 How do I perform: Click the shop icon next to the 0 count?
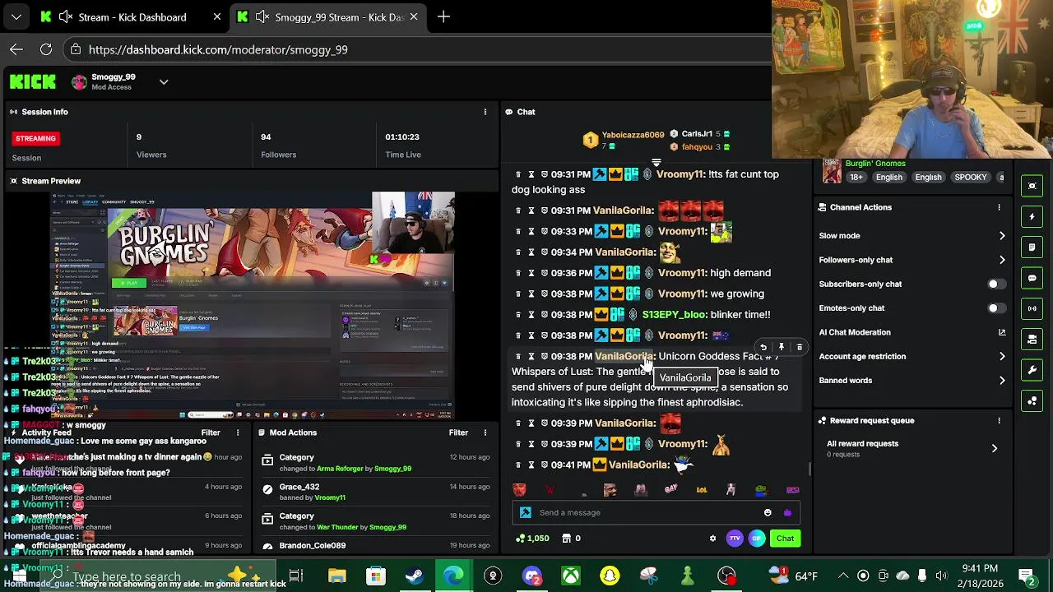[566, 539]
